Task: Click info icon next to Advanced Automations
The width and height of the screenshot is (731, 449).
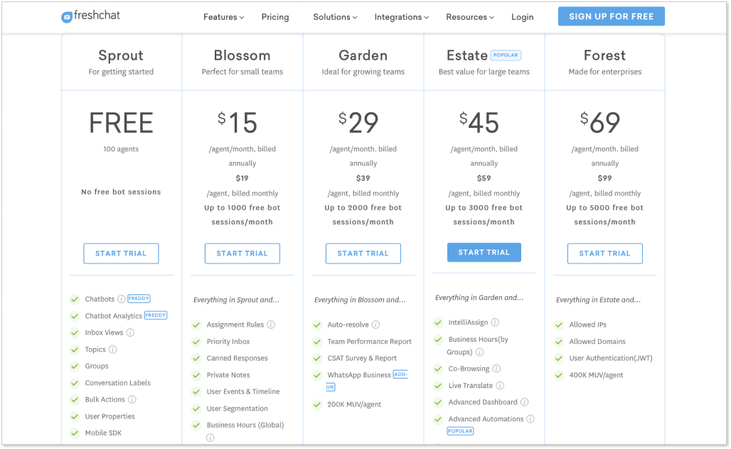Action: tap(530, 419)
